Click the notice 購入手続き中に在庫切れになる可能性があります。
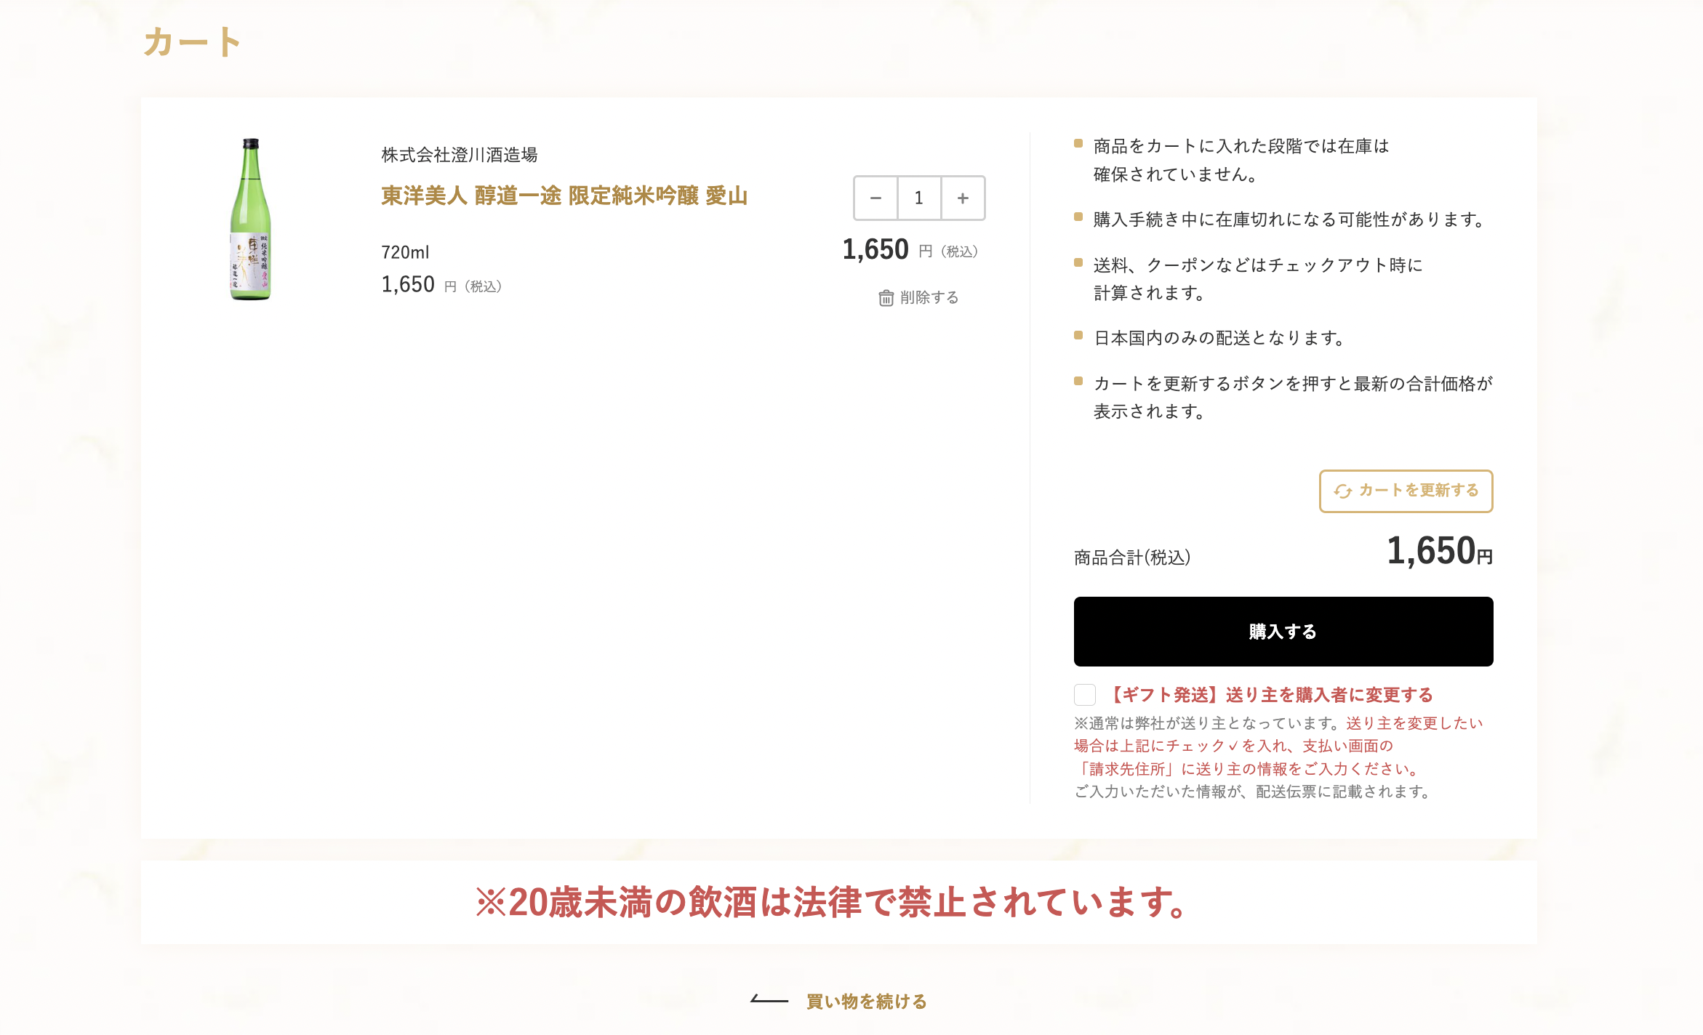The image size is (1703, 1035). [1290, 220]
